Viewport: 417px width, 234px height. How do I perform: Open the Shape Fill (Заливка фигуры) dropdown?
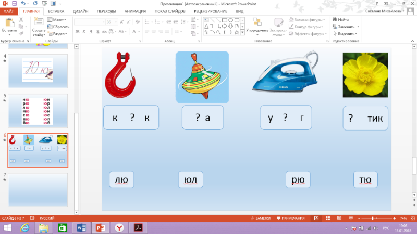click(x=308, y=19)
